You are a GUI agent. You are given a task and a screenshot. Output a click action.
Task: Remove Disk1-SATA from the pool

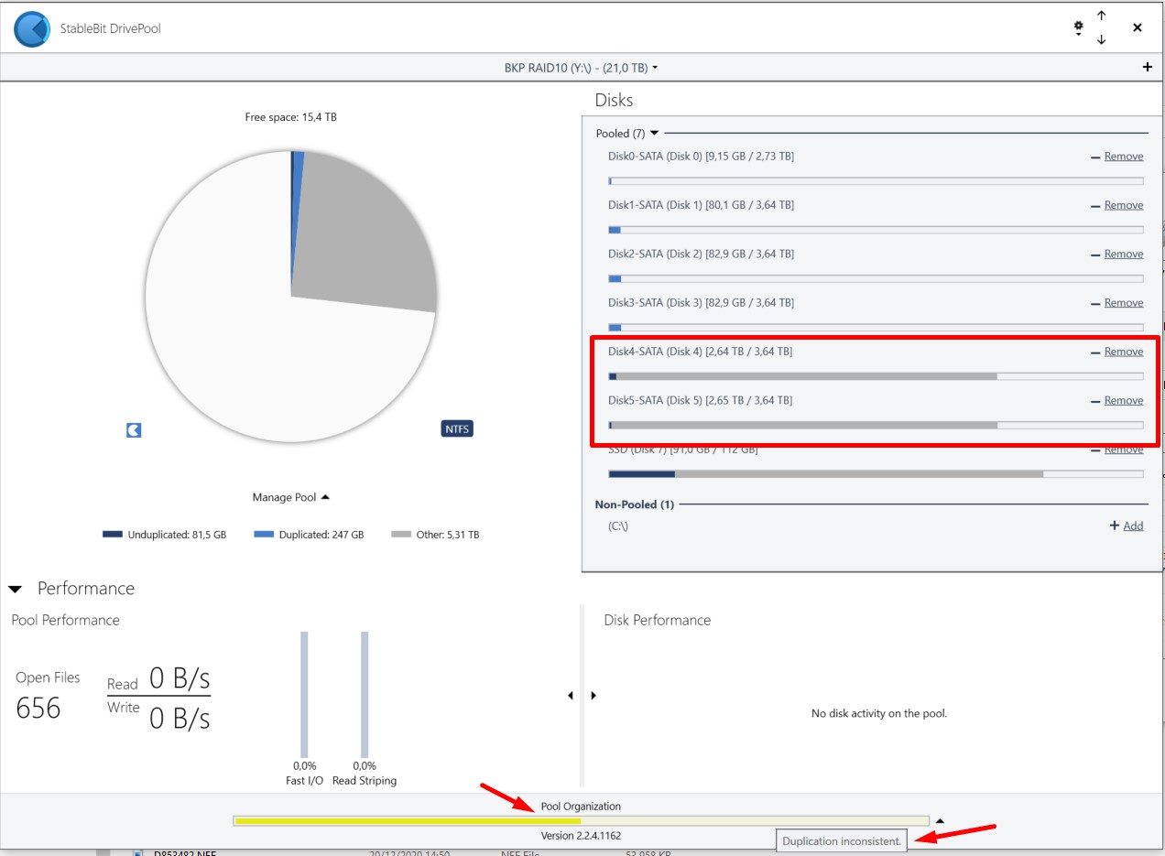tap(1123, 205)
